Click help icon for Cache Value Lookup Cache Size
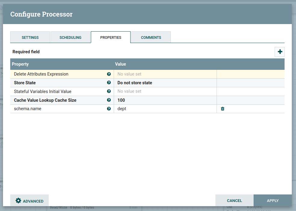The height and width of the screenshot is (211, 296). (x=109, y=100)
